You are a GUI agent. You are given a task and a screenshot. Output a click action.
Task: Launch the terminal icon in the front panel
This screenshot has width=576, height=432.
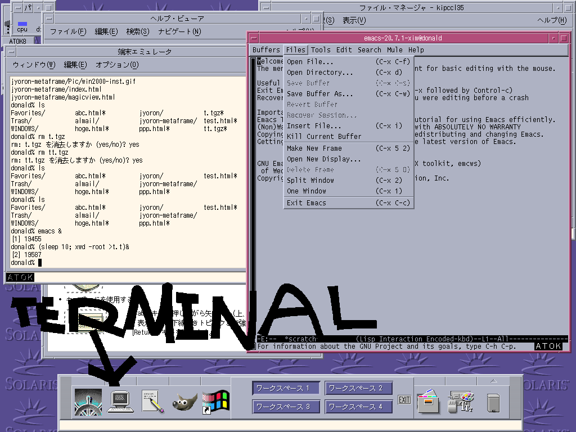pyautogui.click(x=120, y=402)
